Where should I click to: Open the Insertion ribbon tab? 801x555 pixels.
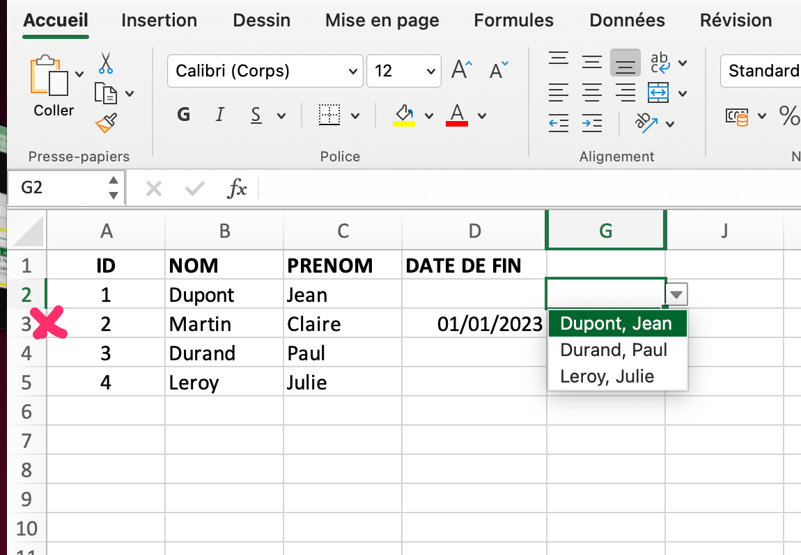[x=159, y=20]
